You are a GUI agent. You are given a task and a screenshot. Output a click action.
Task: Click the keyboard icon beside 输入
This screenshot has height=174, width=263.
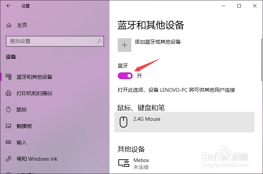9,142
